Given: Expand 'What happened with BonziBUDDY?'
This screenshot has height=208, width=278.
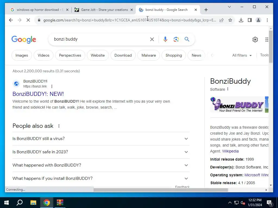Looking at the screenshot, I should [x=101, y=165].
